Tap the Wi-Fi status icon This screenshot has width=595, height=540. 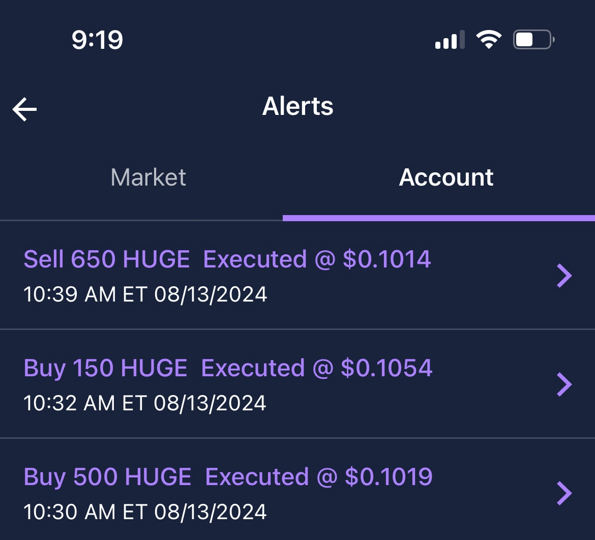click(489, 40)
